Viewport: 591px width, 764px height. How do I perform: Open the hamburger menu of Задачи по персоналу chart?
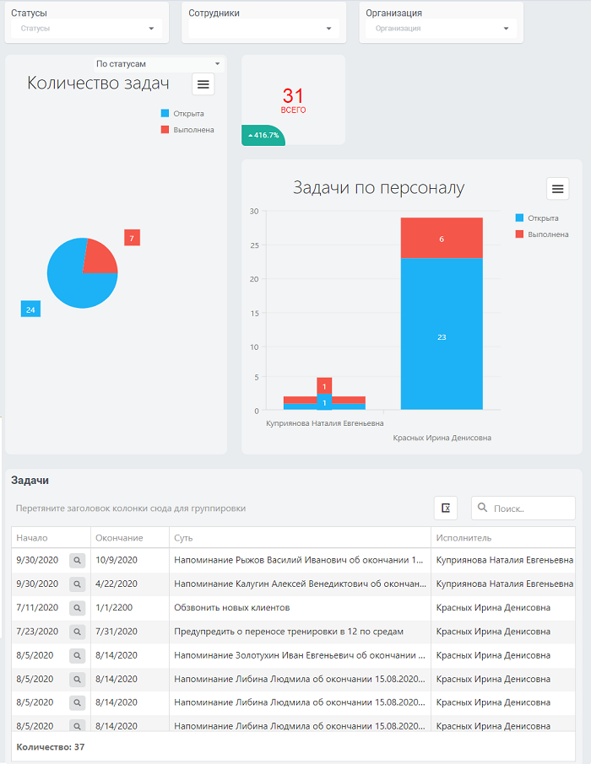pos(557,189)
